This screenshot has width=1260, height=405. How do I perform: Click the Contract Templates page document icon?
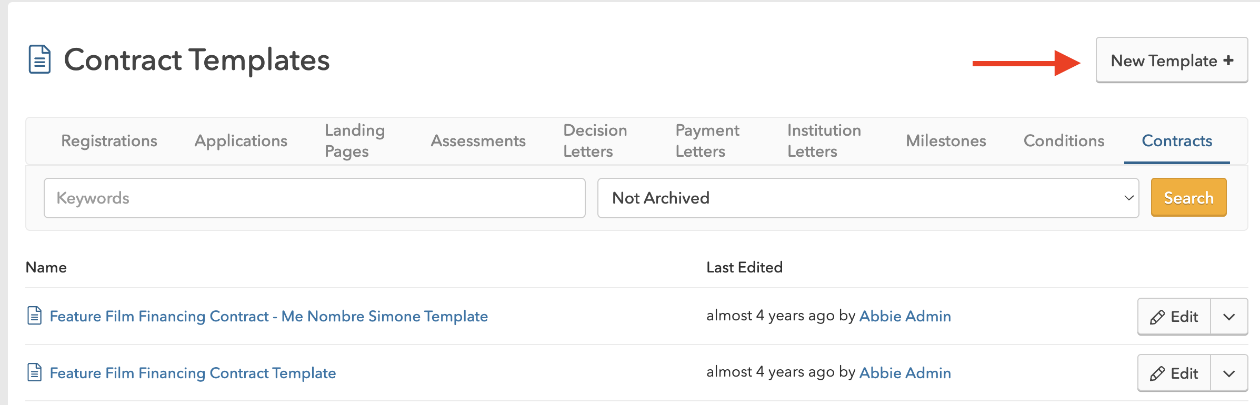coord(39,59)
